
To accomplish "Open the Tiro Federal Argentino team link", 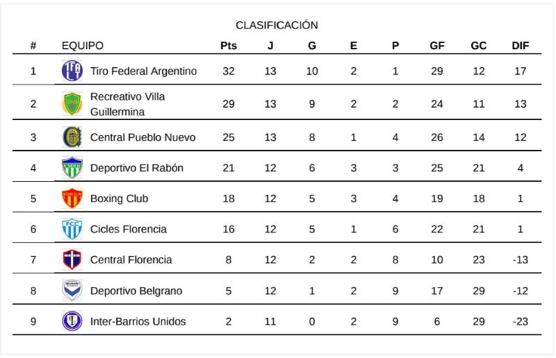I will tap(143, 71).
